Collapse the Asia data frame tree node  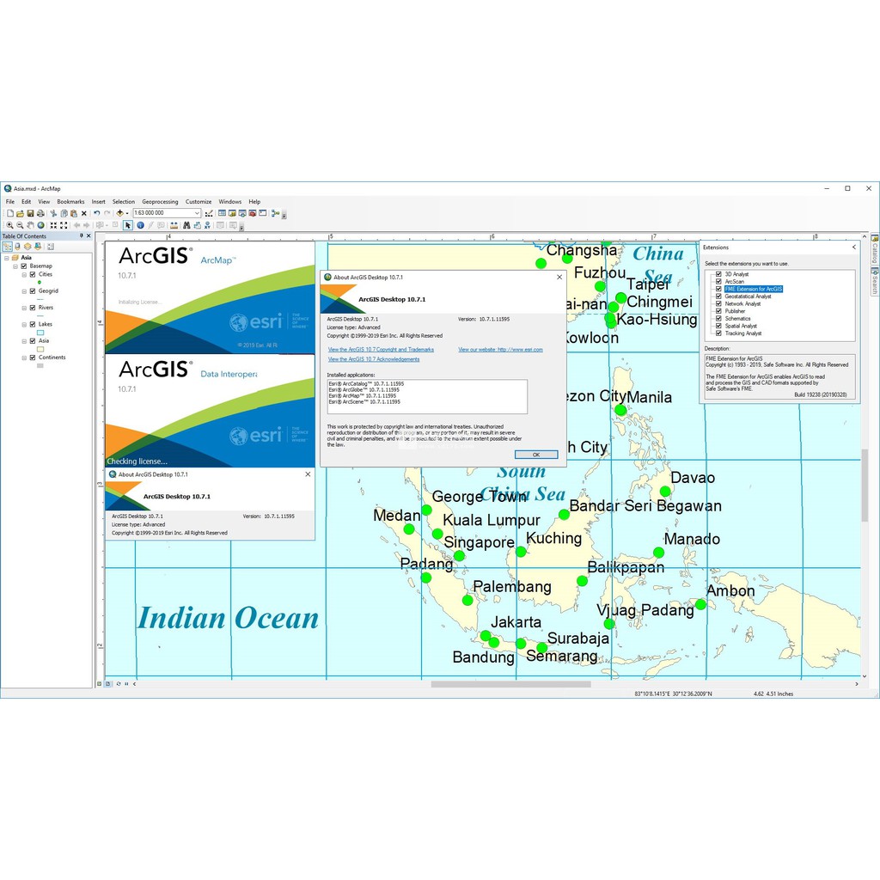7,258
